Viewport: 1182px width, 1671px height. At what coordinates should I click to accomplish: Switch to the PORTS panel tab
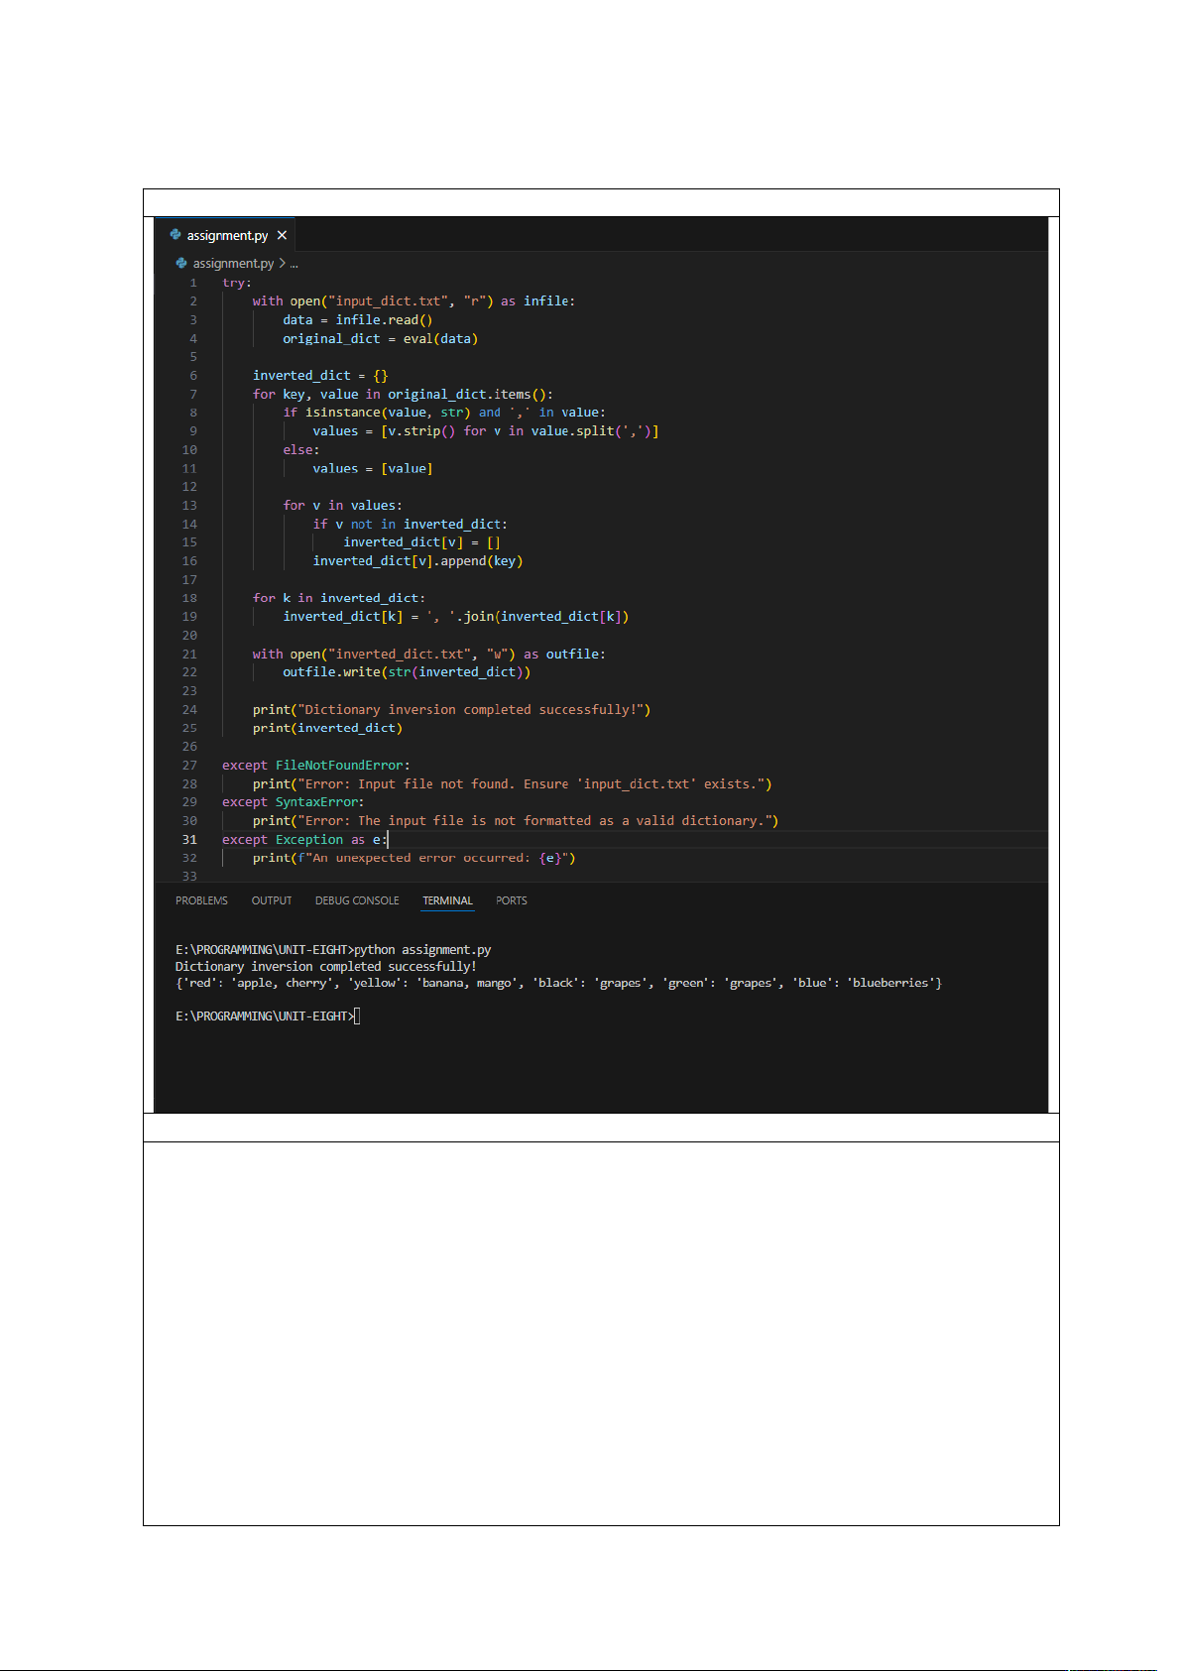point(512,900)
